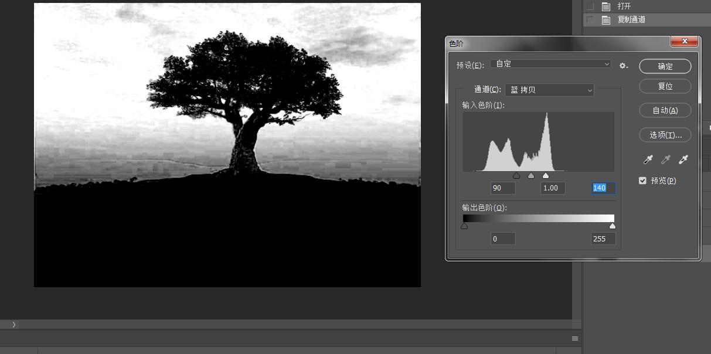Click the output black level slider
Screen dimensions: 711x354
click(464, 226)
